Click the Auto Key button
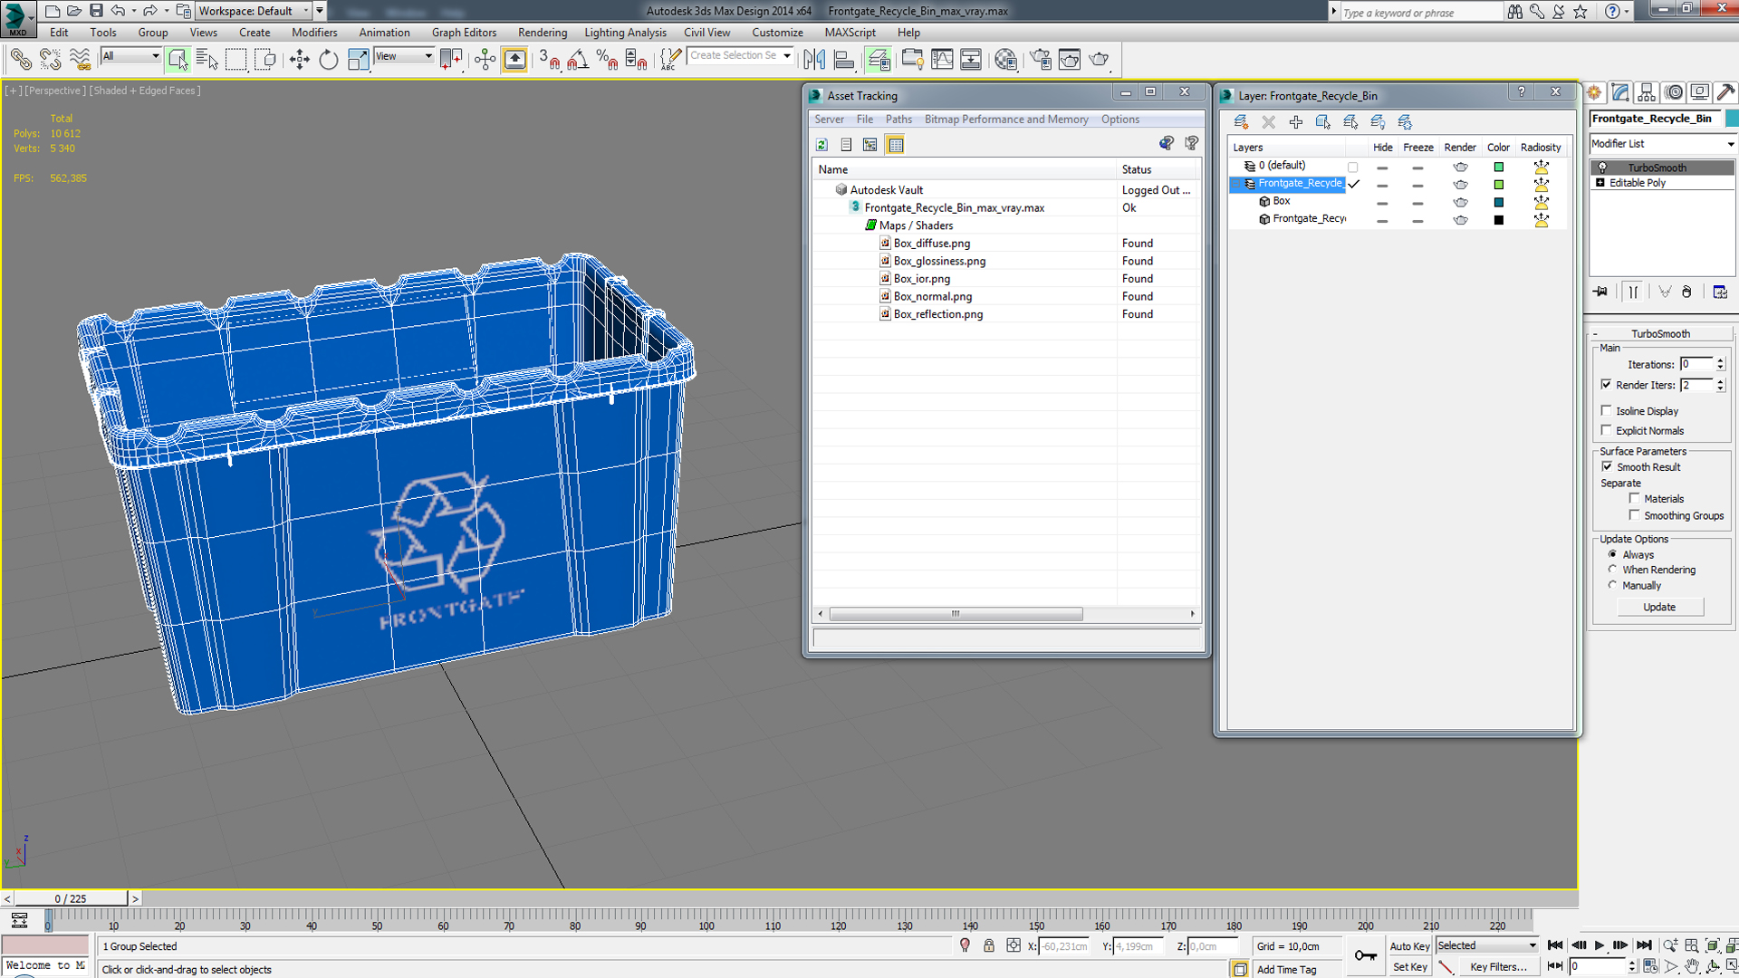Screen dimensions: 1739x978 (1409, 946)
